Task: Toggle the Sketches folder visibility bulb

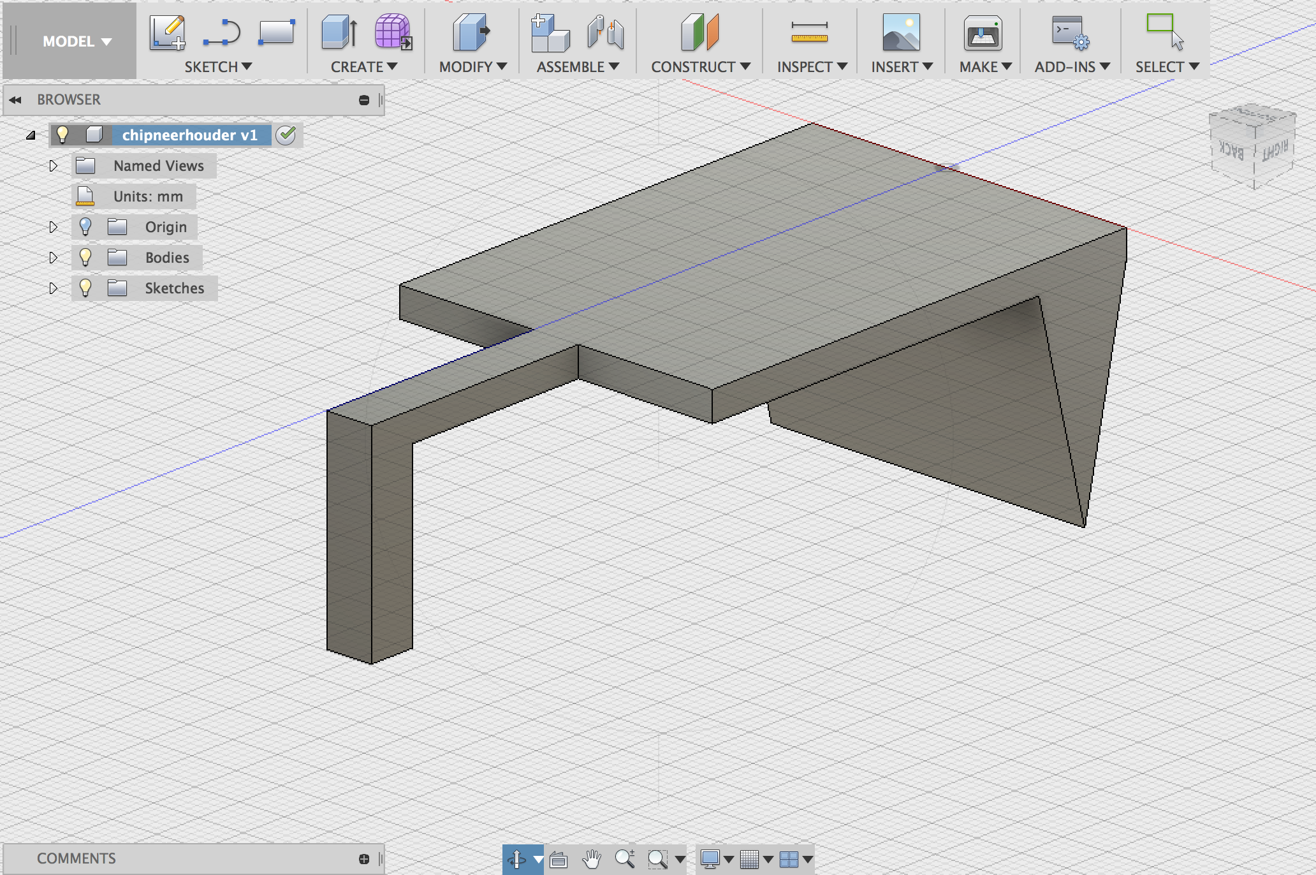Action: click(x=85, y=288)
